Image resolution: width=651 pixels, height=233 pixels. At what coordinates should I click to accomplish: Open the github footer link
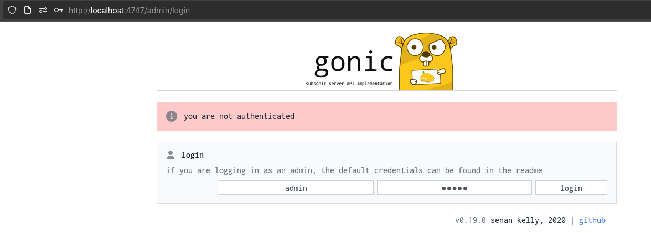pos(592,220)
